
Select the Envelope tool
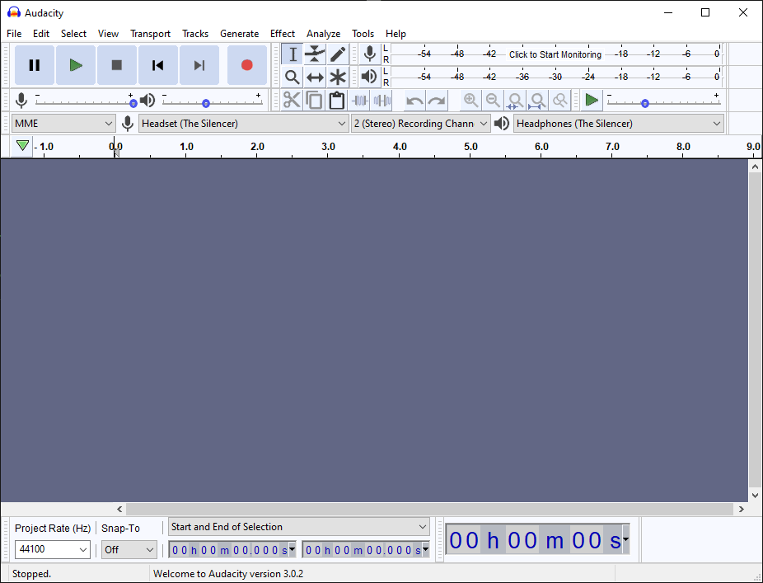click(315, 54)
